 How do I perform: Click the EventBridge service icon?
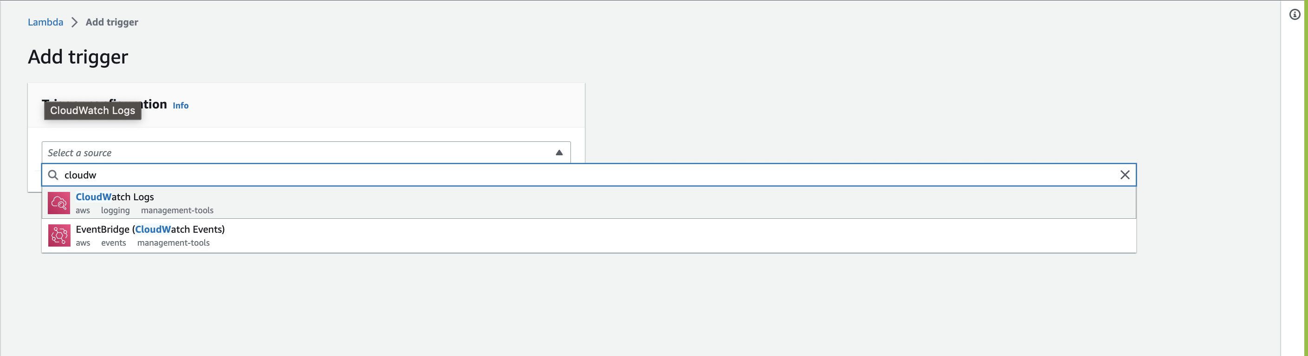(59, 235)
